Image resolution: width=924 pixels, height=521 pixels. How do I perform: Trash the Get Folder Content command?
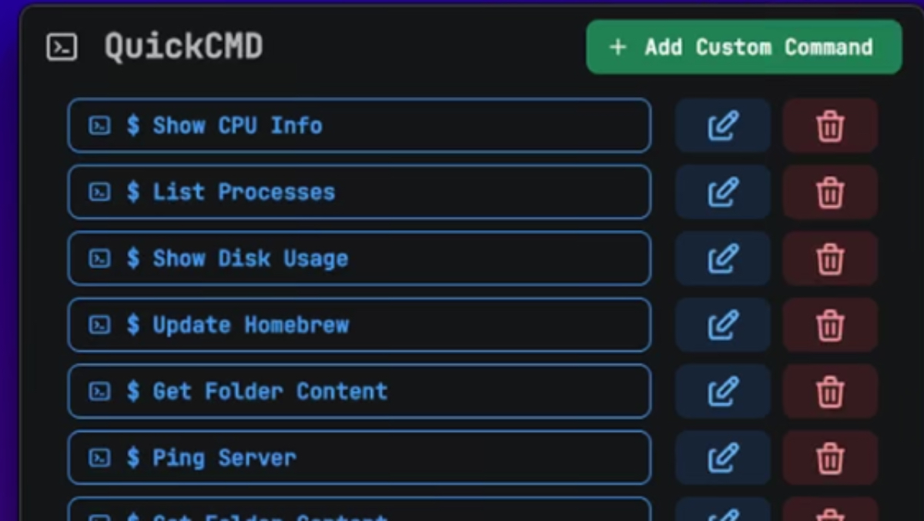click(x=830, y=391)
